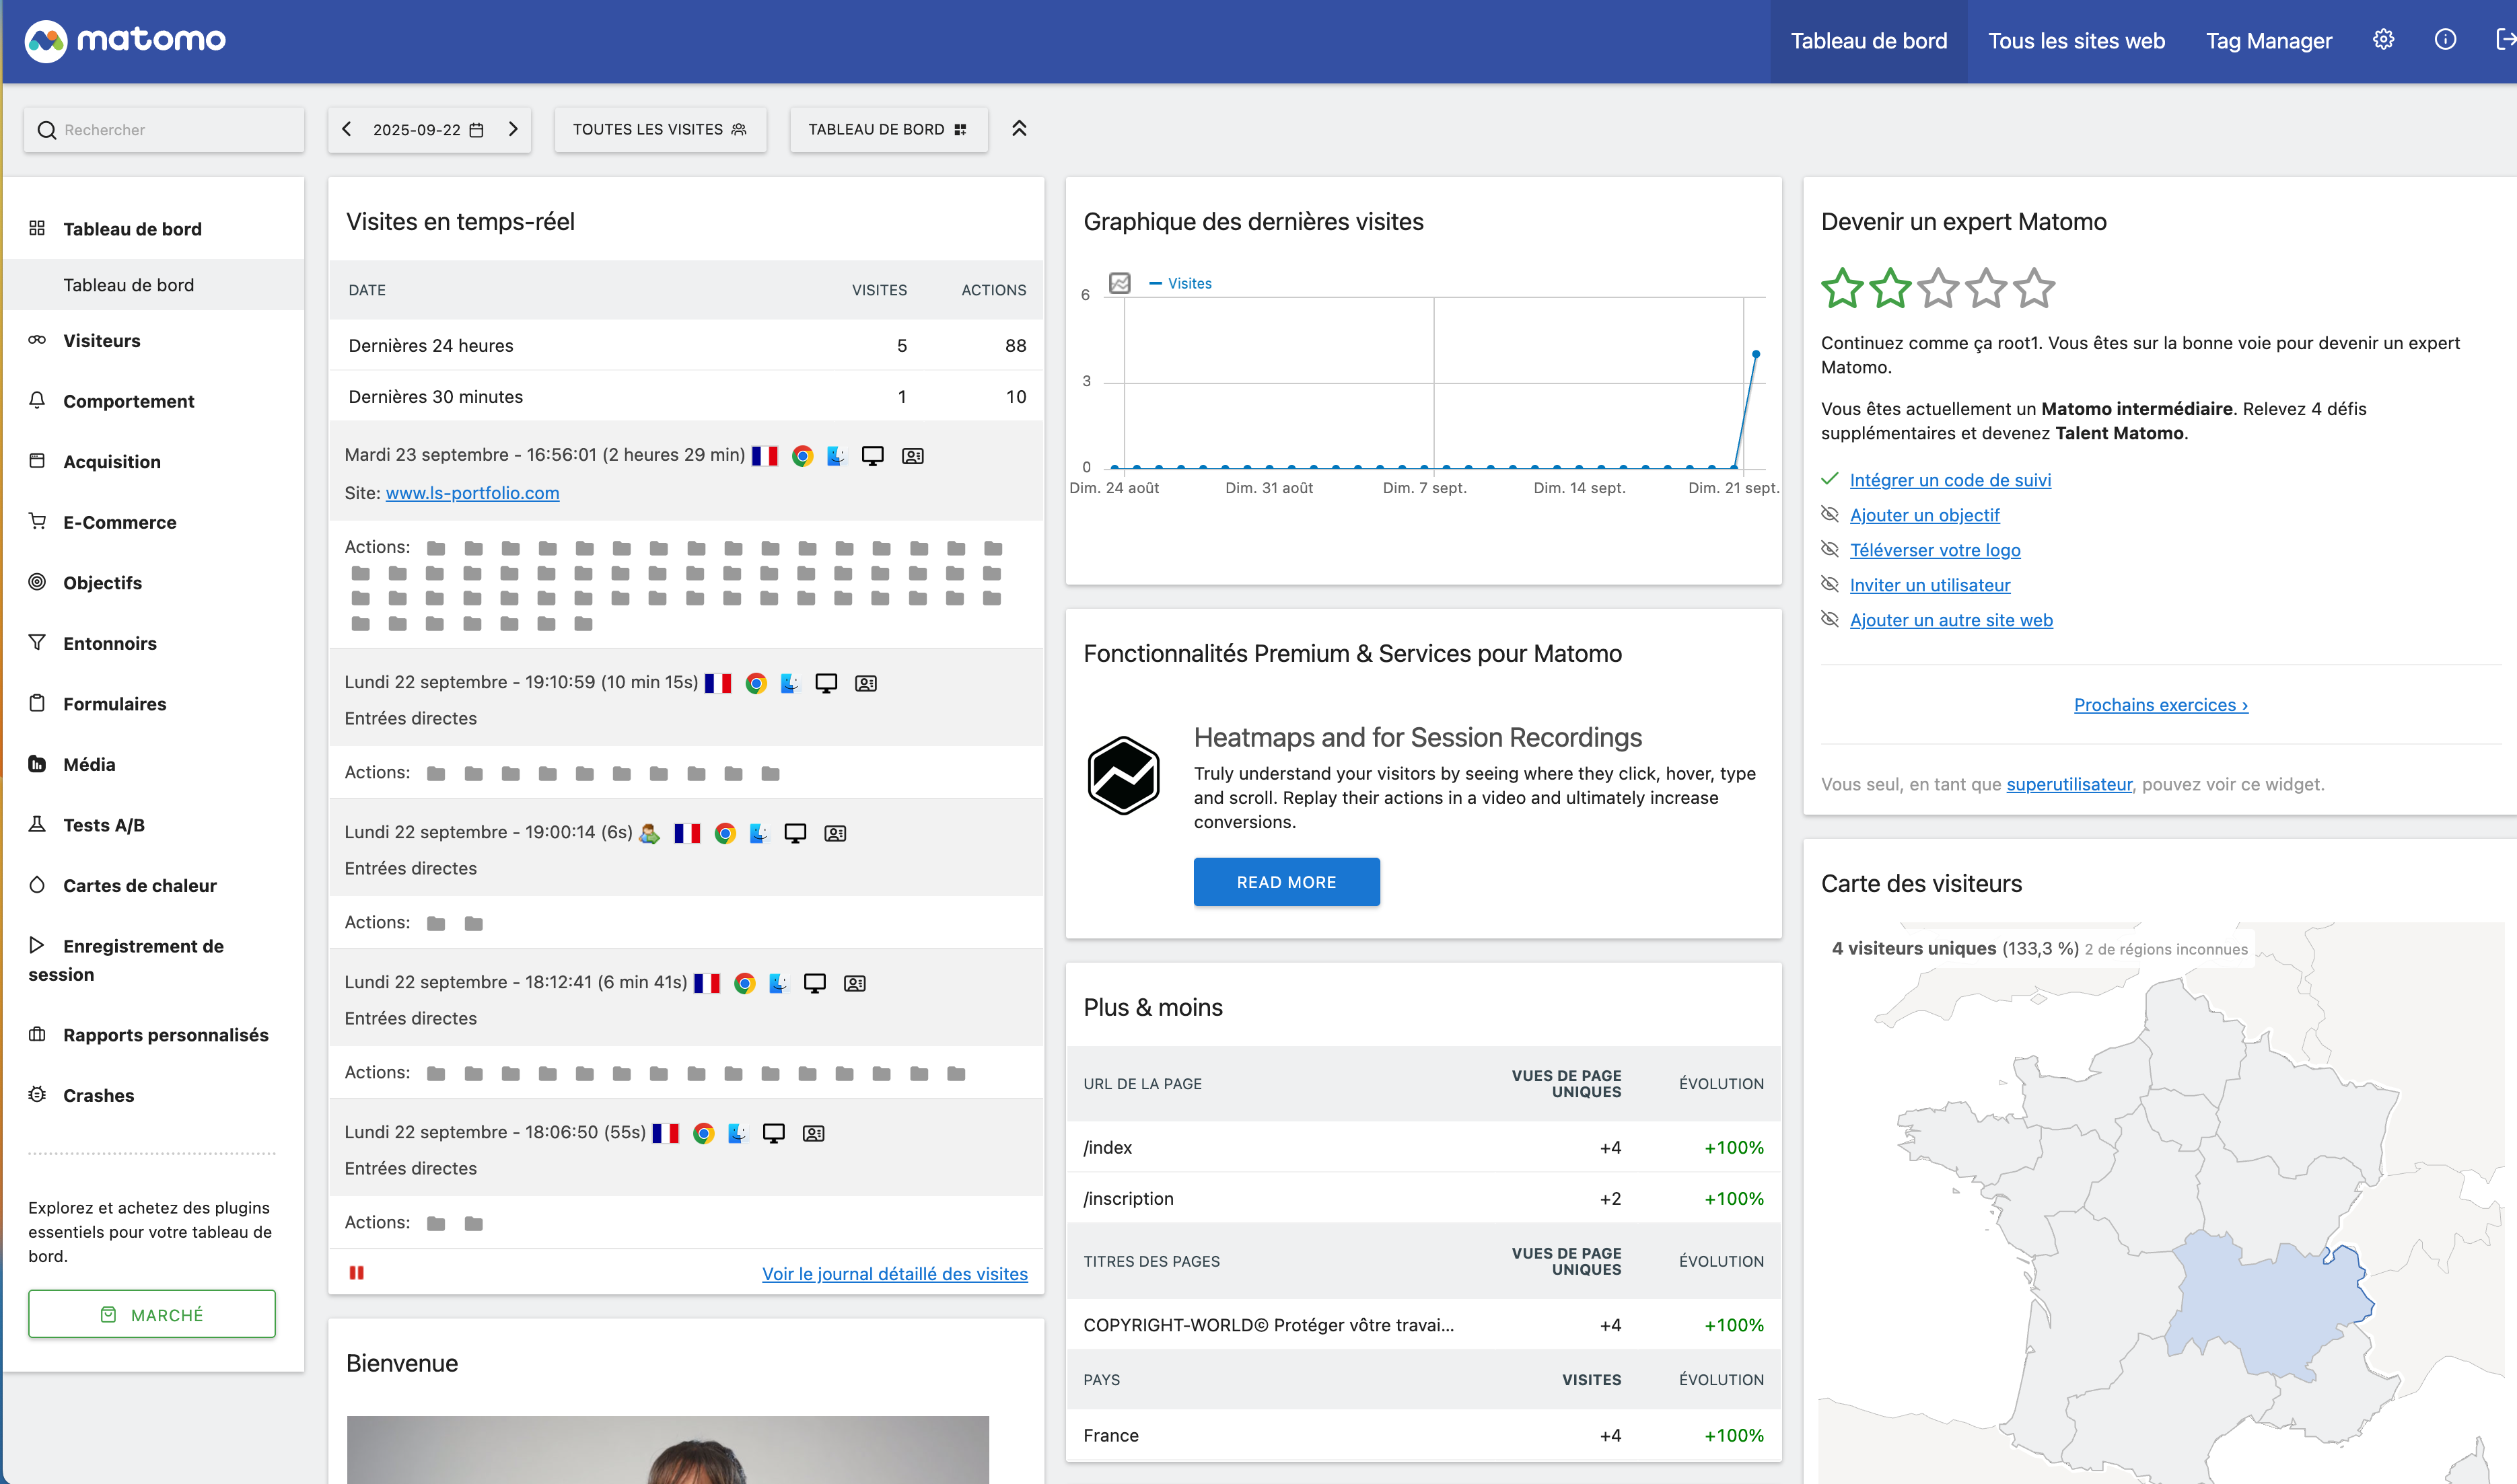Click the France flag on the 19:10:59 visit
This screenshot has height=1484, width=2517.
point(718,684)
